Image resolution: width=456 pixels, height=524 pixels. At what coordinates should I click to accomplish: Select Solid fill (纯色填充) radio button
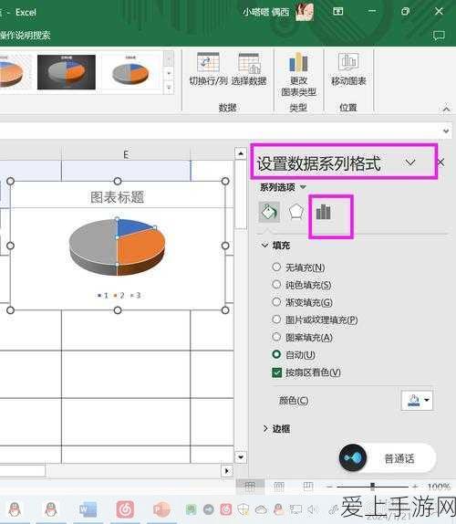[276, 285]
